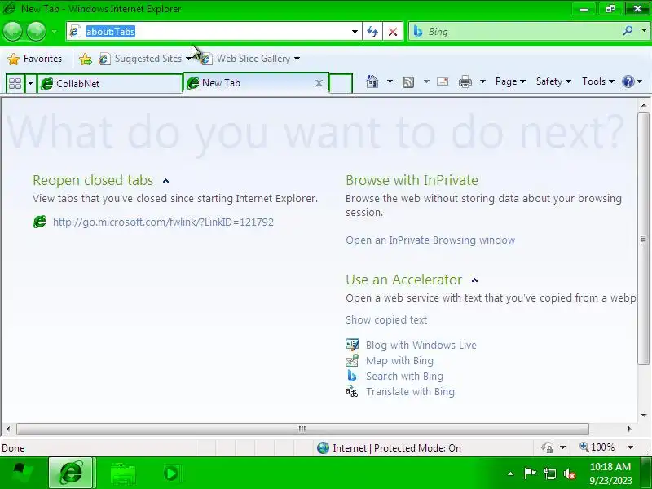This screenshot has height=489, width=652.
Task: Choose Search with Bing accelerator
Action: [404, 377]
